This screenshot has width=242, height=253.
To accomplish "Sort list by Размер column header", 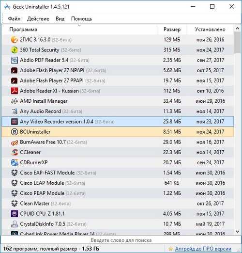I will pyautogui.click(x=172, y=30).
